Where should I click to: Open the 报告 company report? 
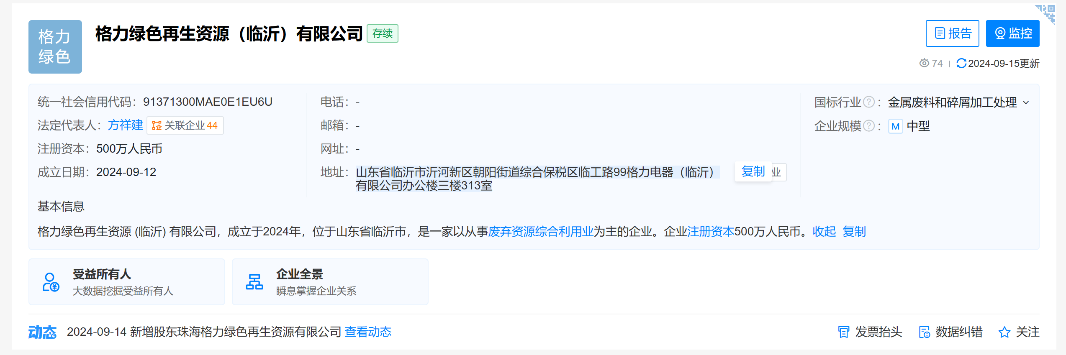[952, 33]
